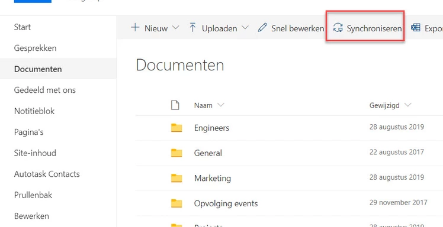443x227 pixels.
Task: Open Prullenbak in the side navigation
Action: pyautogui.click(x=33, y=195)
